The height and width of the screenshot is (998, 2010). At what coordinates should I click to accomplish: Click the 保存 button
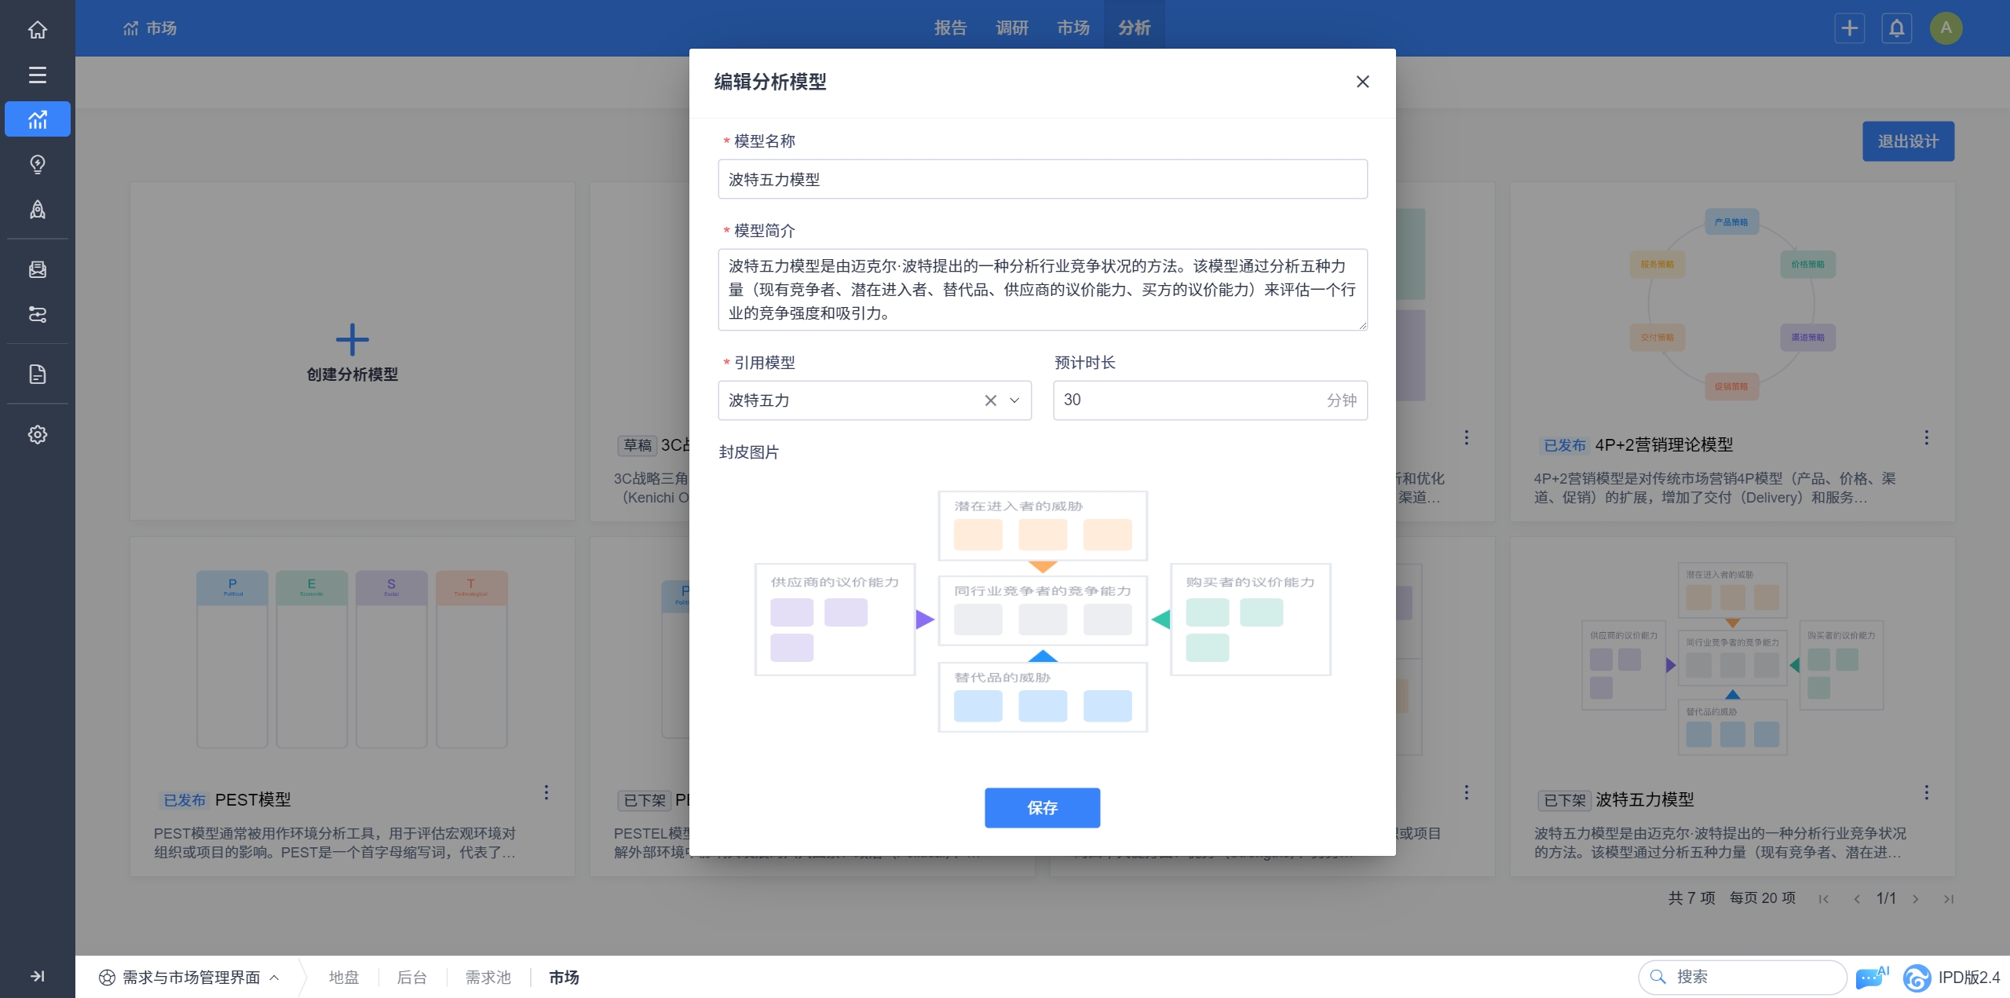1042,808
